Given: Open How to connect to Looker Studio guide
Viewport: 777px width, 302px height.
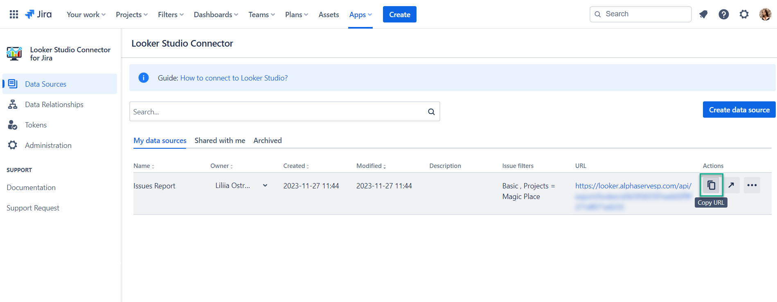Looking at the screenshot, I should 234,78.
